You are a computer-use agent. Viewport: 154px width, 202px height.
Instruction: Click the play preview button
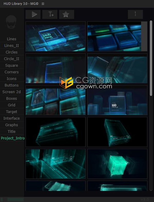[33, 14]
